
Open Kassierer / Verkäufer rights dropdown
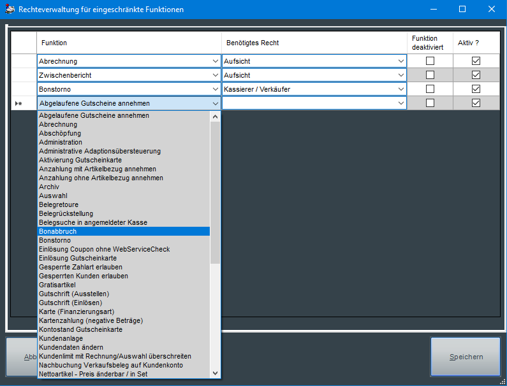401,89
